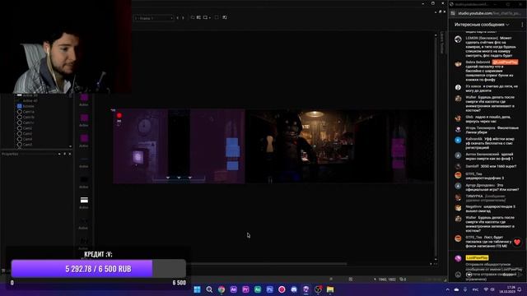
Task: Open the red circle recorder taskbar icon
Action: pyautogui.click(x=282, y=289)
